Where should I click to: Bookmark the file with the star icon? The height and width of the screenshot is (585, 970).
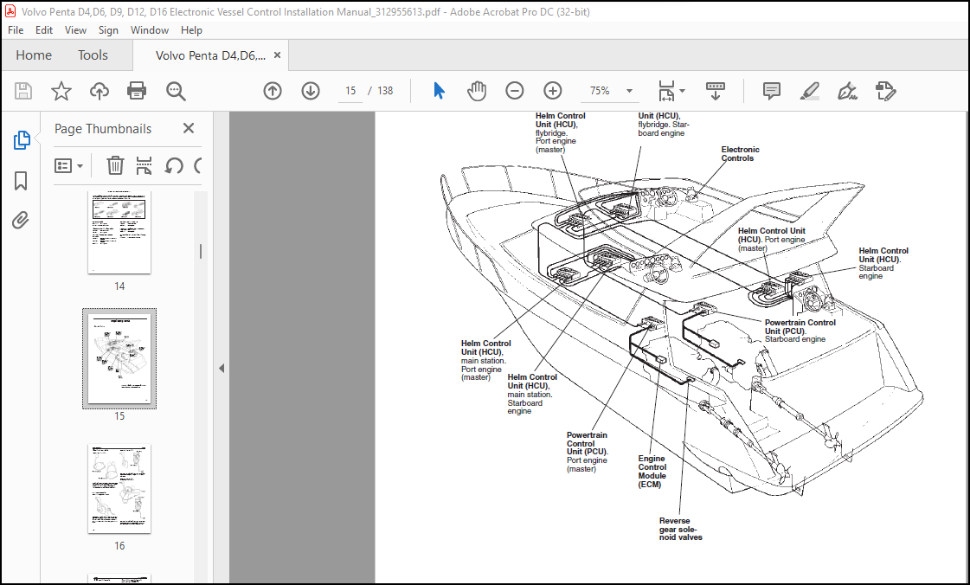point(61,91)
